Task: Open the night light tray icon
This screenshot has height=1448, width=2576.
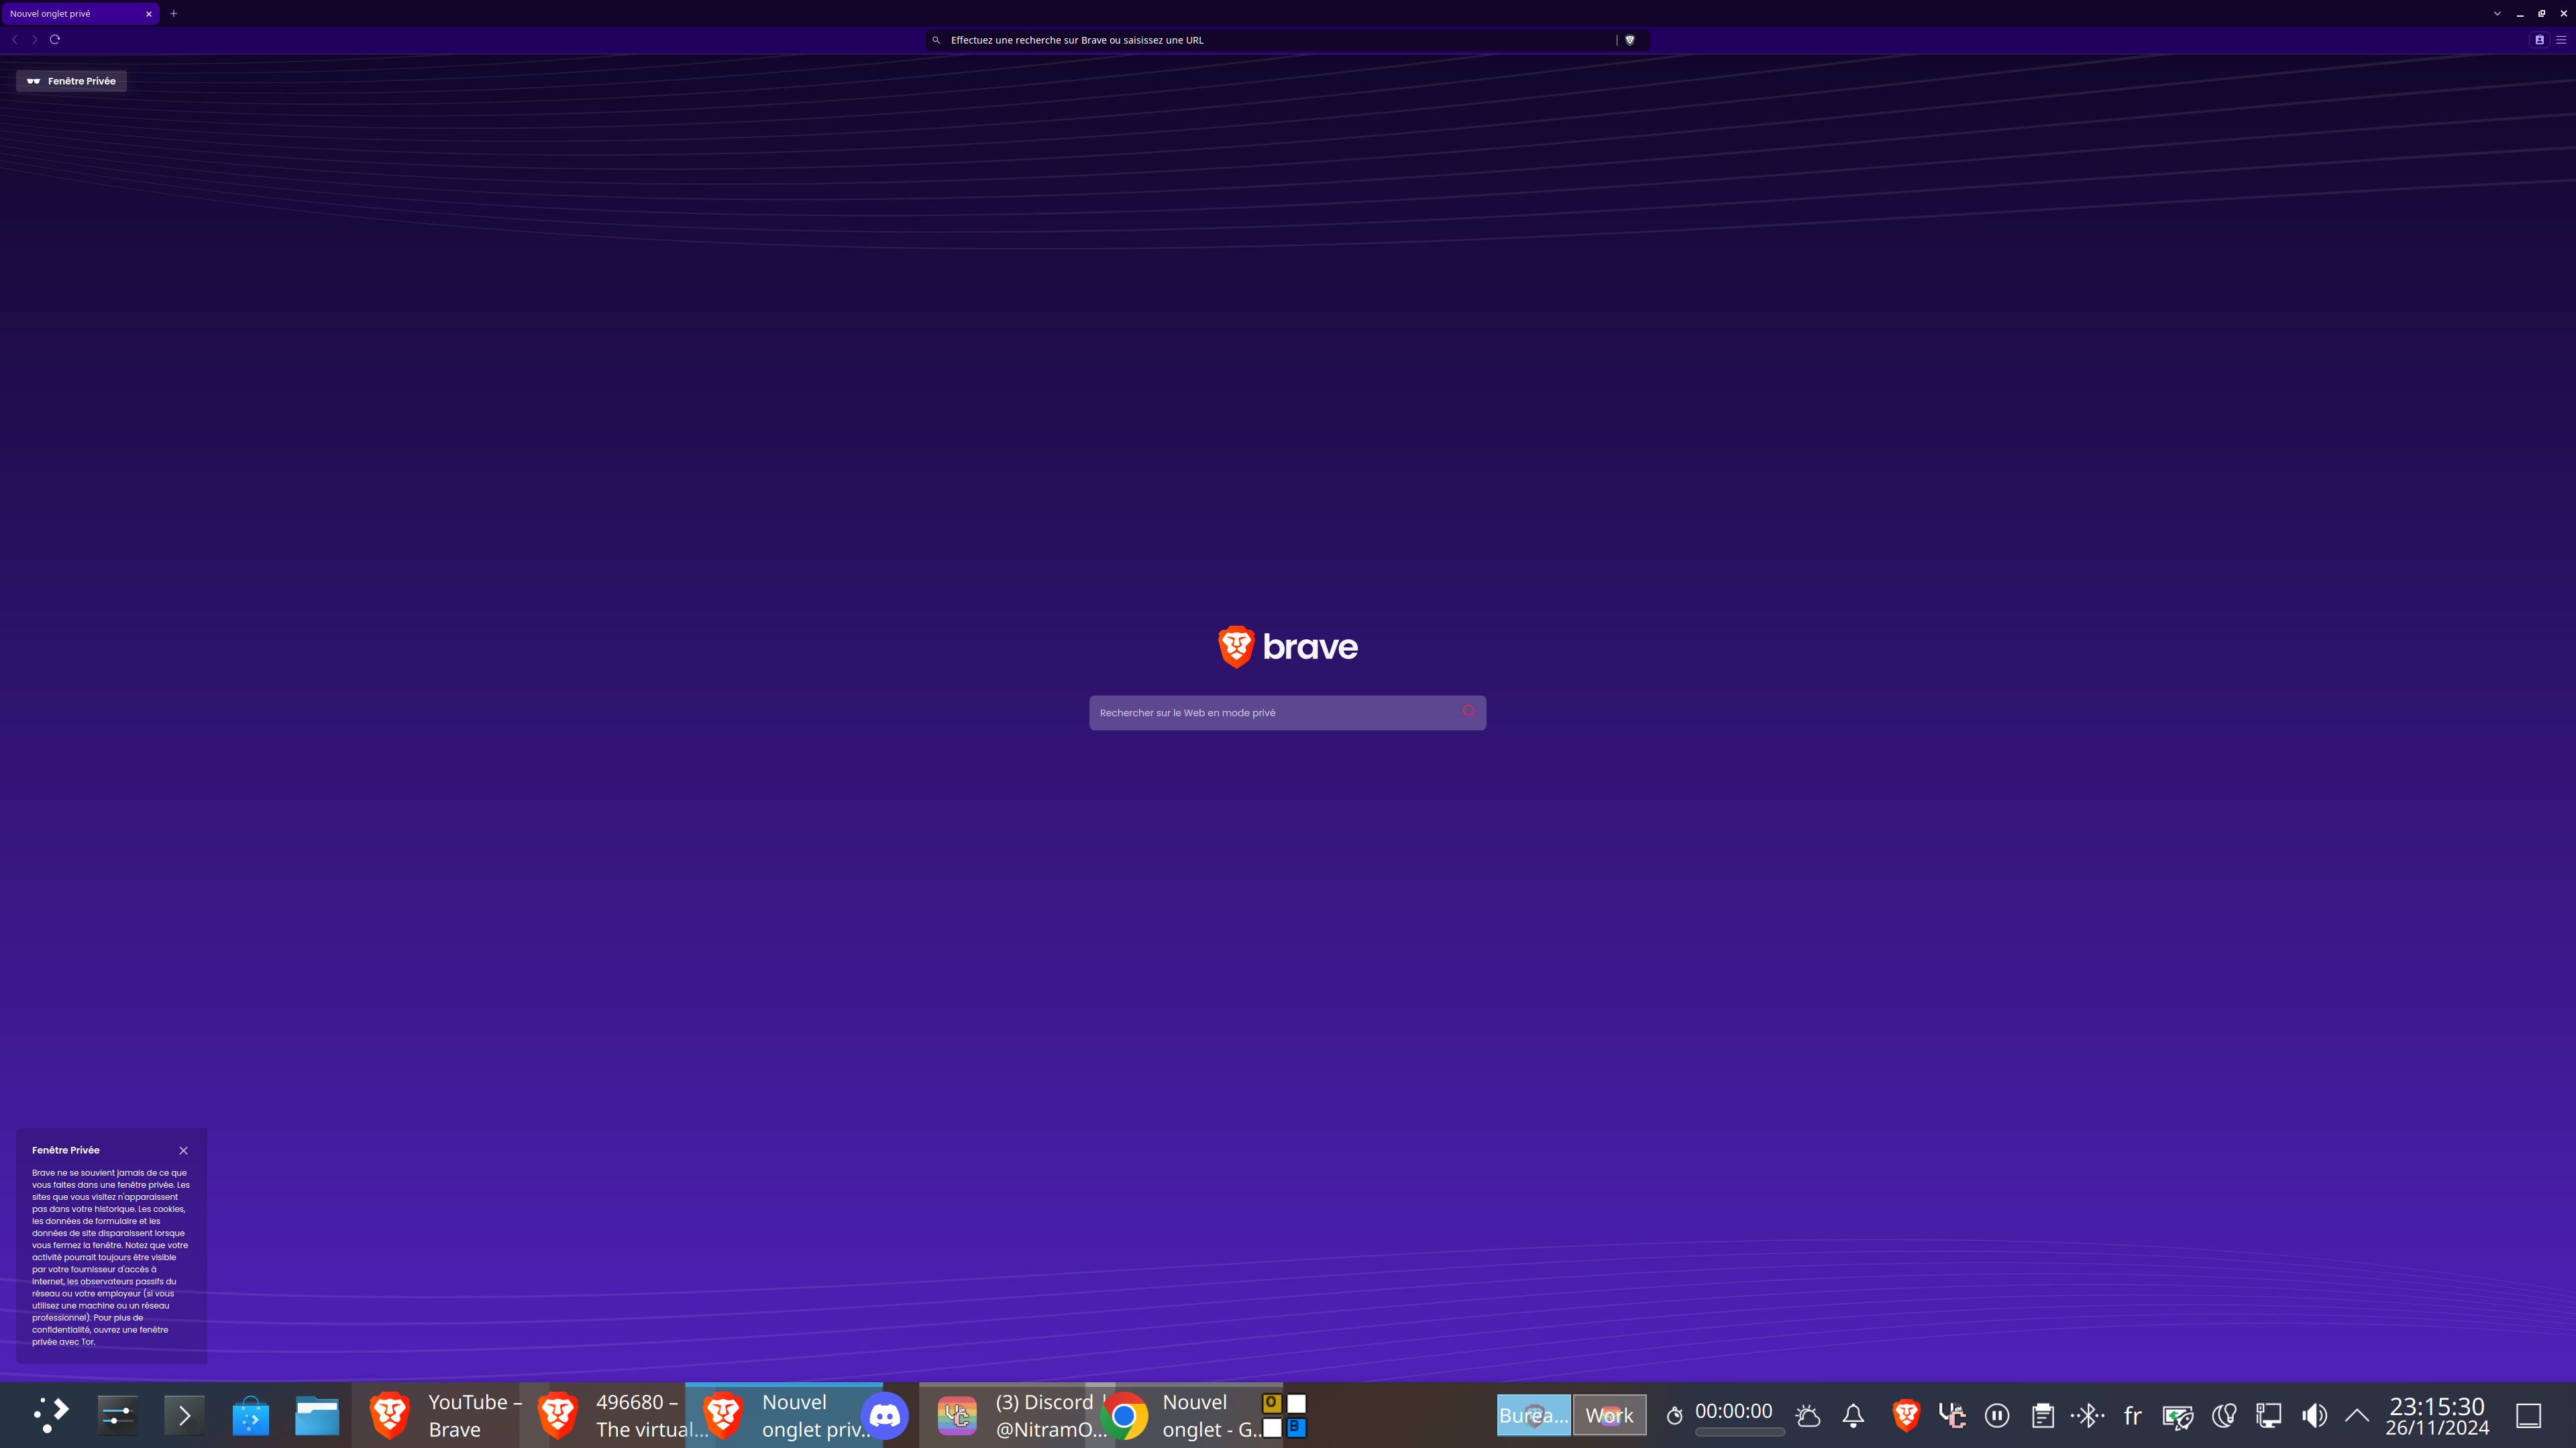Action: tap(2224, 1416)
